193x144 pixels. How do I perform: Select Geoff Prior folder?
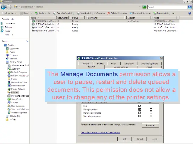[13, 49]
